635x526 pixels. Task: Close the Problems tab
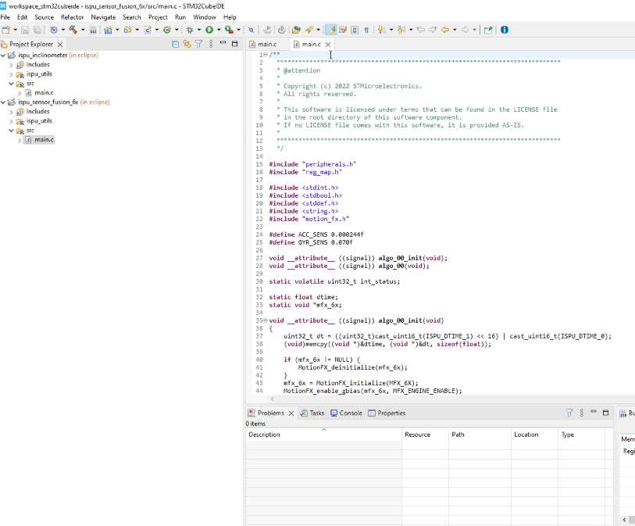point(291,413)
